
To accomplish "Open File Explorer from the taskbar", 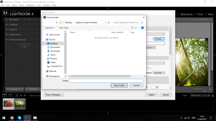I will click(35, 118).
